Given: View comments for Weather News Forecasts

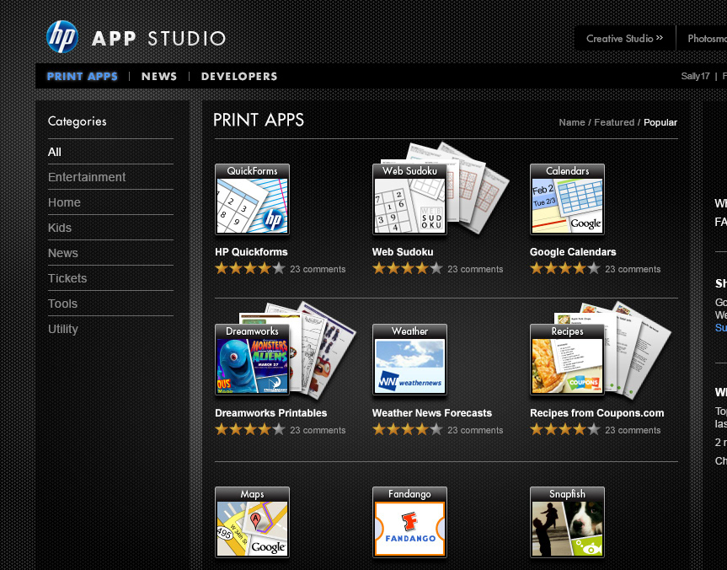Looking at the screenshot, I should 475,430.
